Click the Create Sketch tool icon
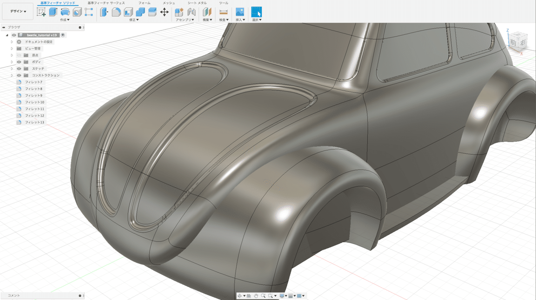 pyautogui.click(x=41, y=12)
